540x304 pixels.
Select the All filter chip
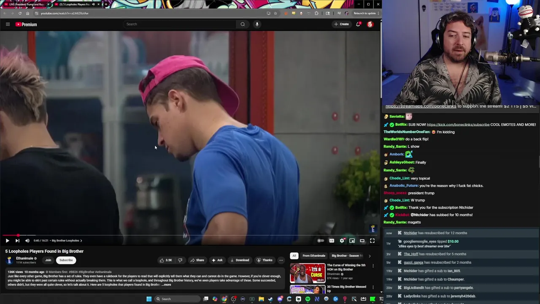(x=294, y=255)
